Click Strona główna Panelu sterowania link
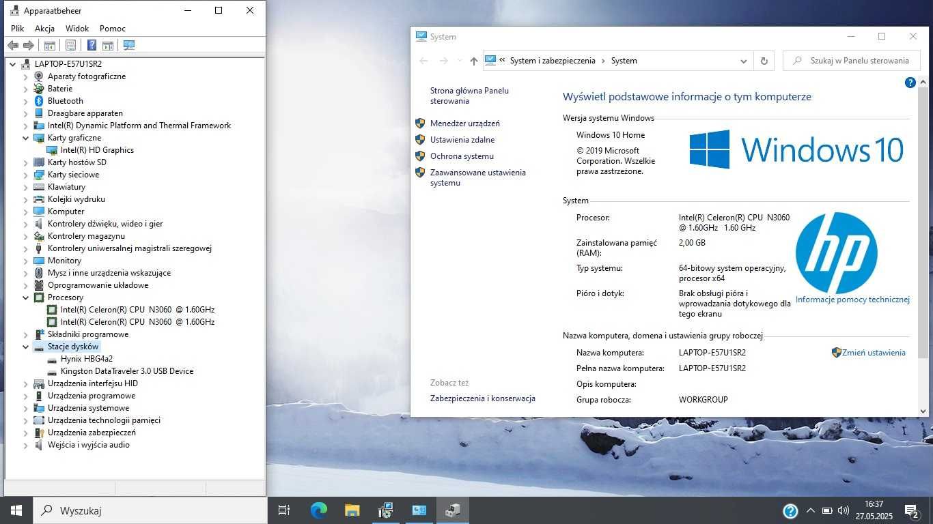This screenshot has width=933, height=524. pos(469,96)
